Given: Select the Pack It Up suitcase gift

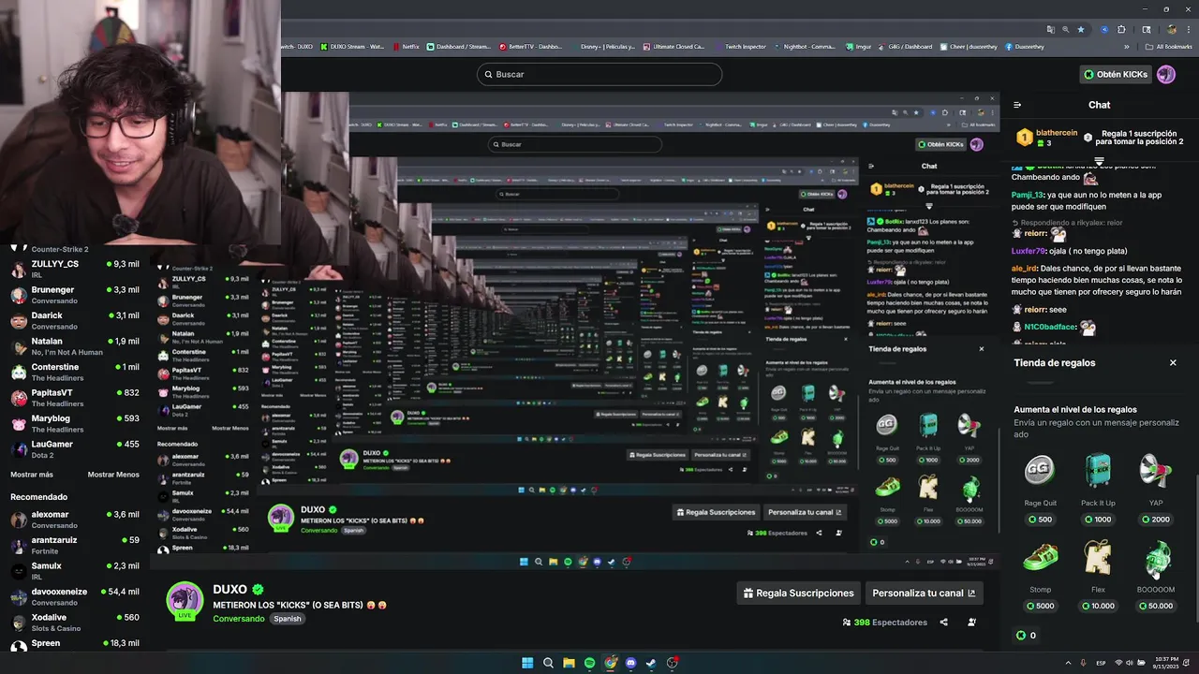Looking at the screenshot, I should coord(1098,470).
